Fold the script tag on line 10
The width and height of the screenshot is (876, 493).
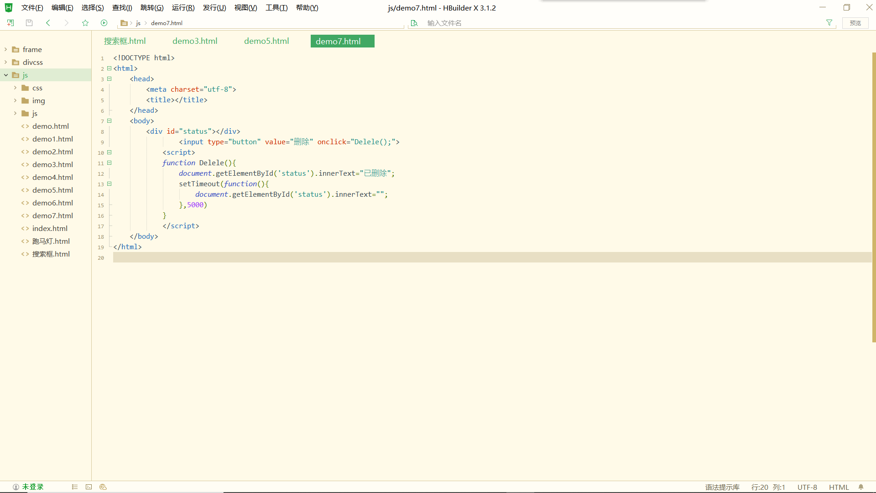tap(109, 152)
